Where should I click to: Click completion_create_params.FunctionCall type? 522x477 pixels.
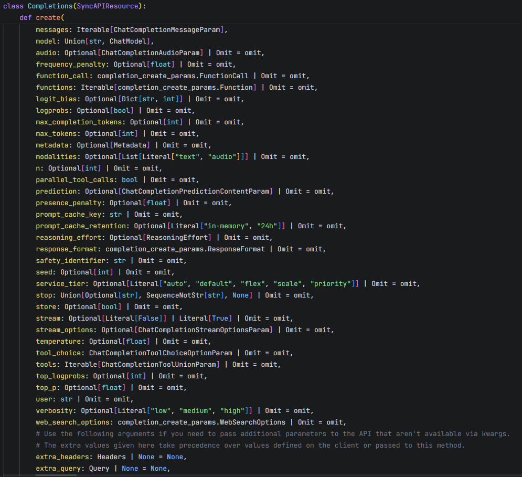(173, 76)
